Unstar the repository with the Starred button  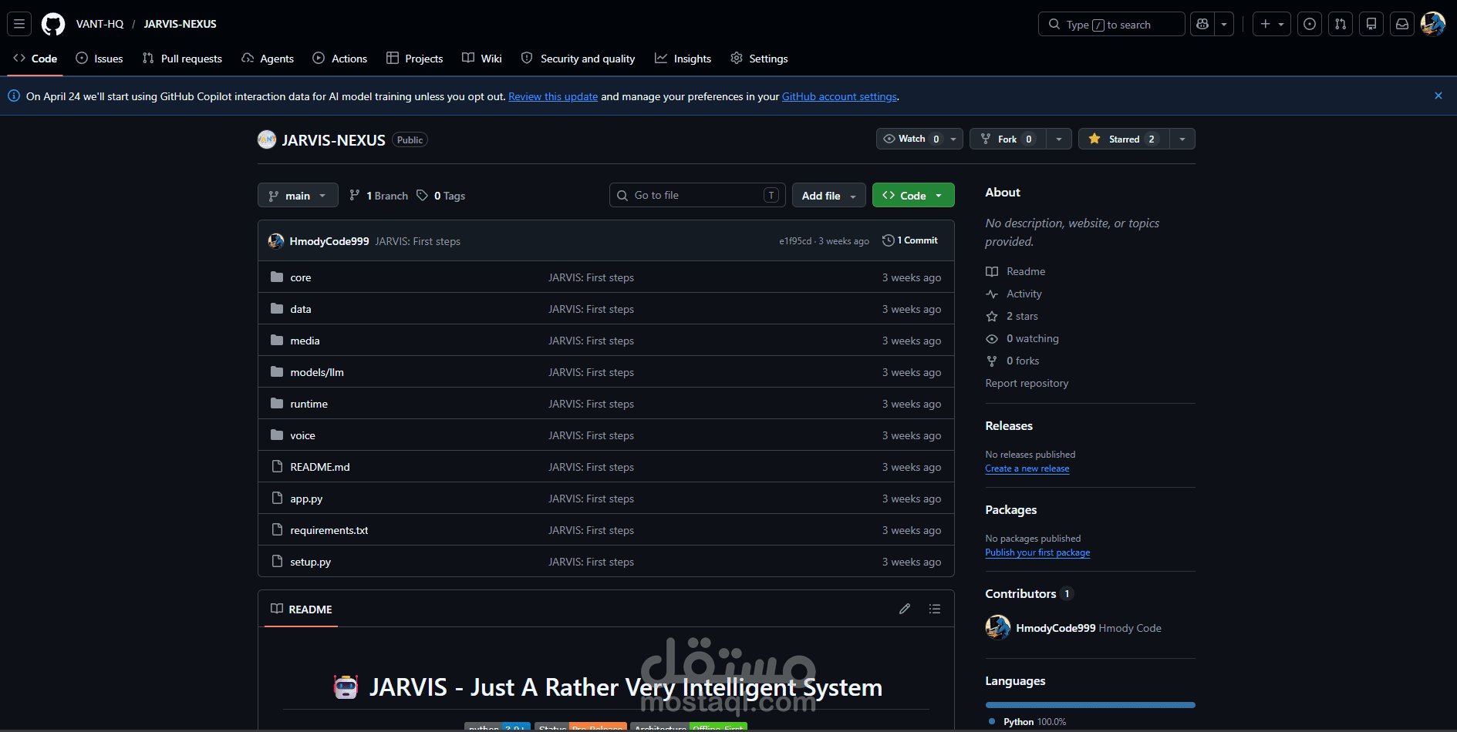1124,139
